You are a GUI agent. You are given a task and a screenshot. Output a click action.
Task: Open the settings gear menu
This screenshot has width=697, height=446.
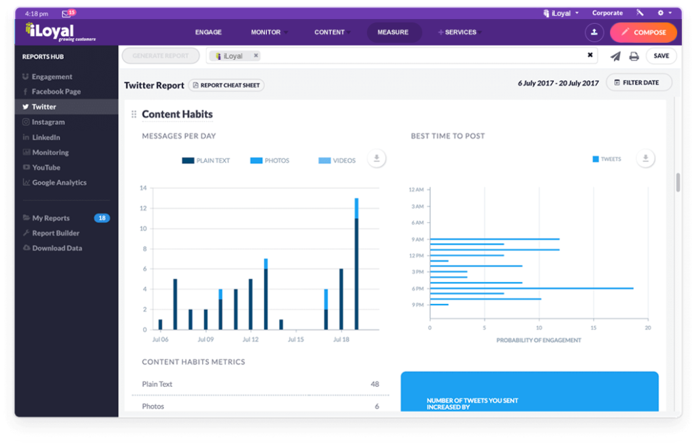664,13
